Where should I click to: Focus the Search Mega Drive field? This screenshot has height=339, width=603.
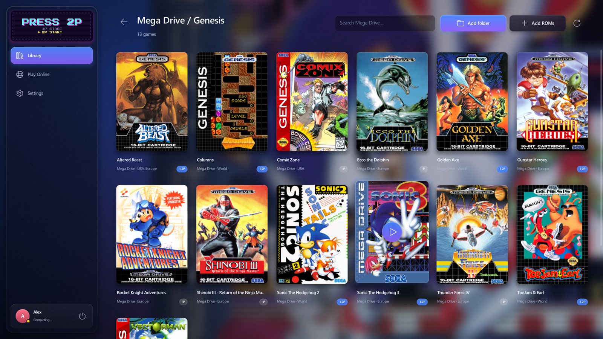click(x=385, y=23)
